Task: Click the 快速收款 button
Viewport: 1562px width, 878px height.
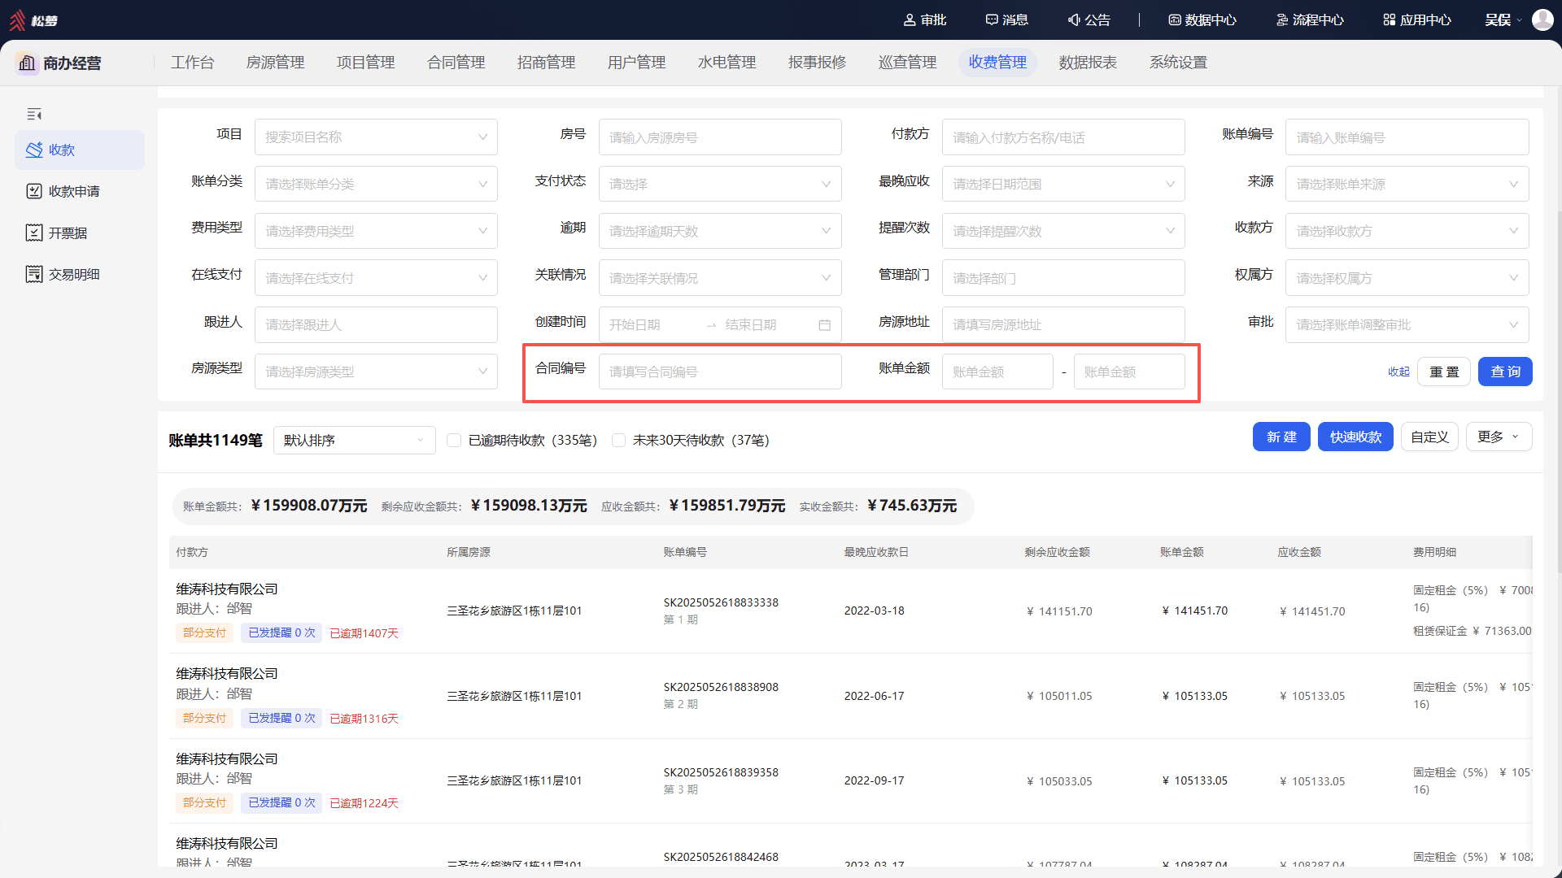Action: pos(1355,437)
